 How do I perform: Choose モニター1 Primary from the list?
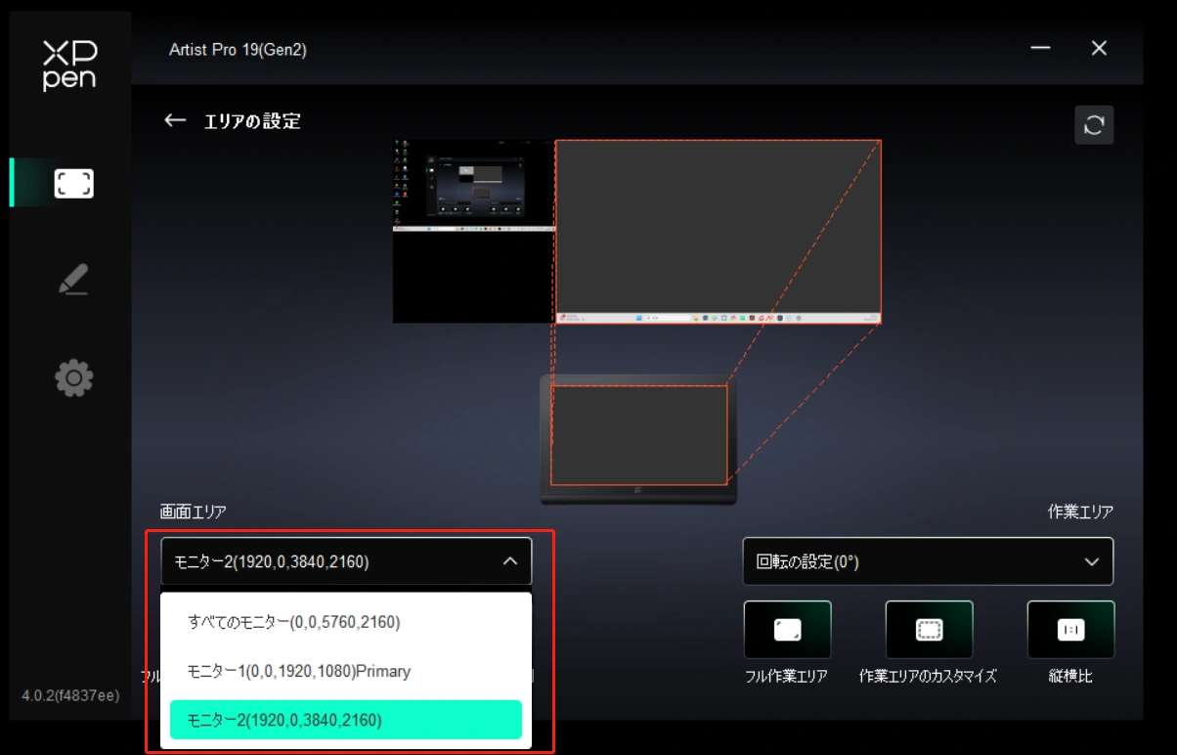[x=299, y=672]
